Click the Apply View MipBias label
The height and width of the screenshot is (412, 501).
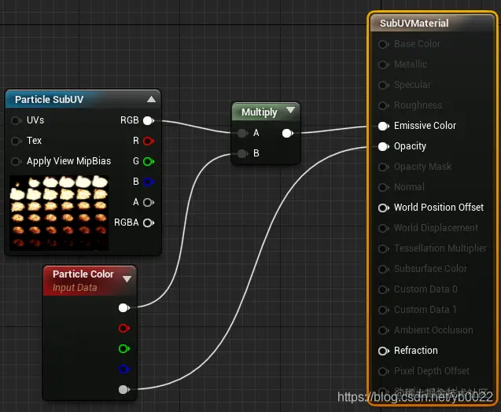click(68, 161)
